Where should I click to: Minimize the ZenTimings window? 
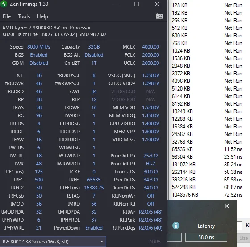coord(116,4)
